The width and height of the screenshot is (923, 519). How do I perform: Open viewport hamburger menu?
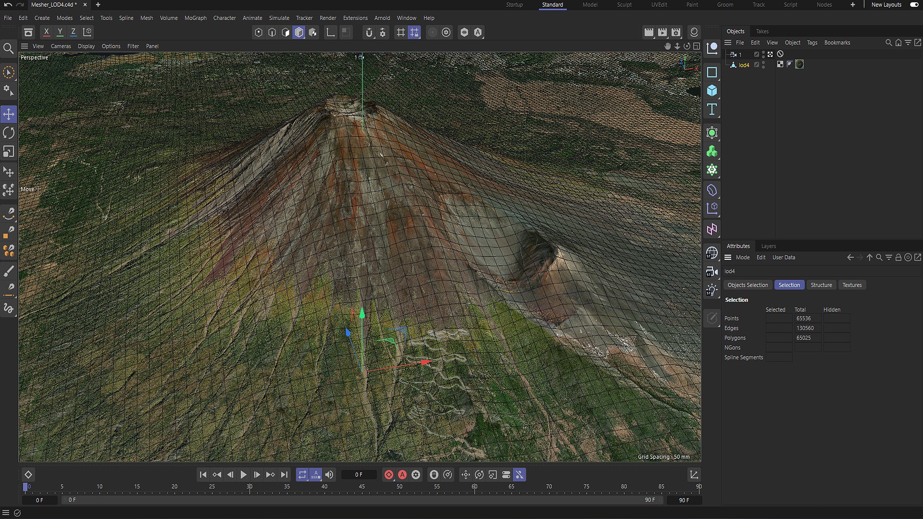pos(25,46)
